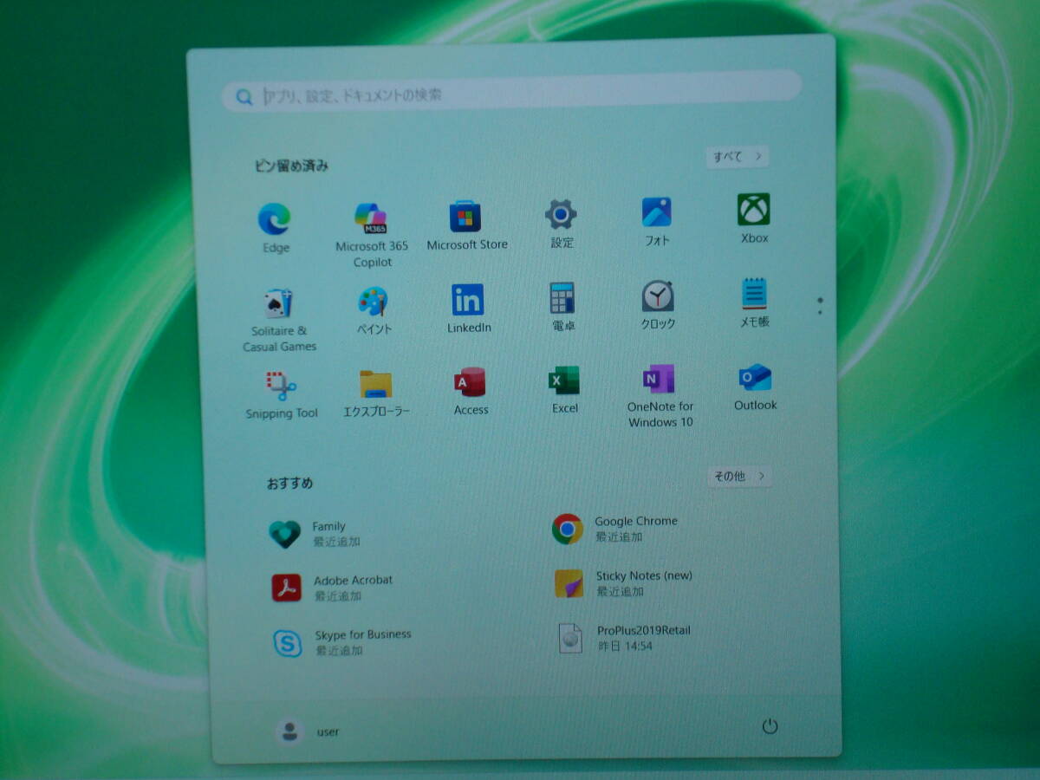Open the recommended Family app

point(316,534)
